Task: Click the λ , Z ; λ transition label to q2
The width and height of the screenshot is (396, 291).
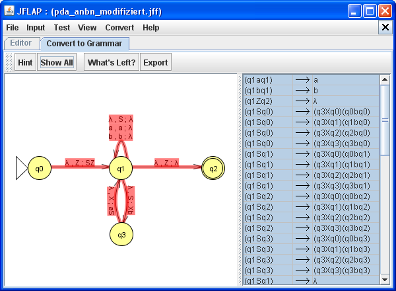Action: [167, 163]
